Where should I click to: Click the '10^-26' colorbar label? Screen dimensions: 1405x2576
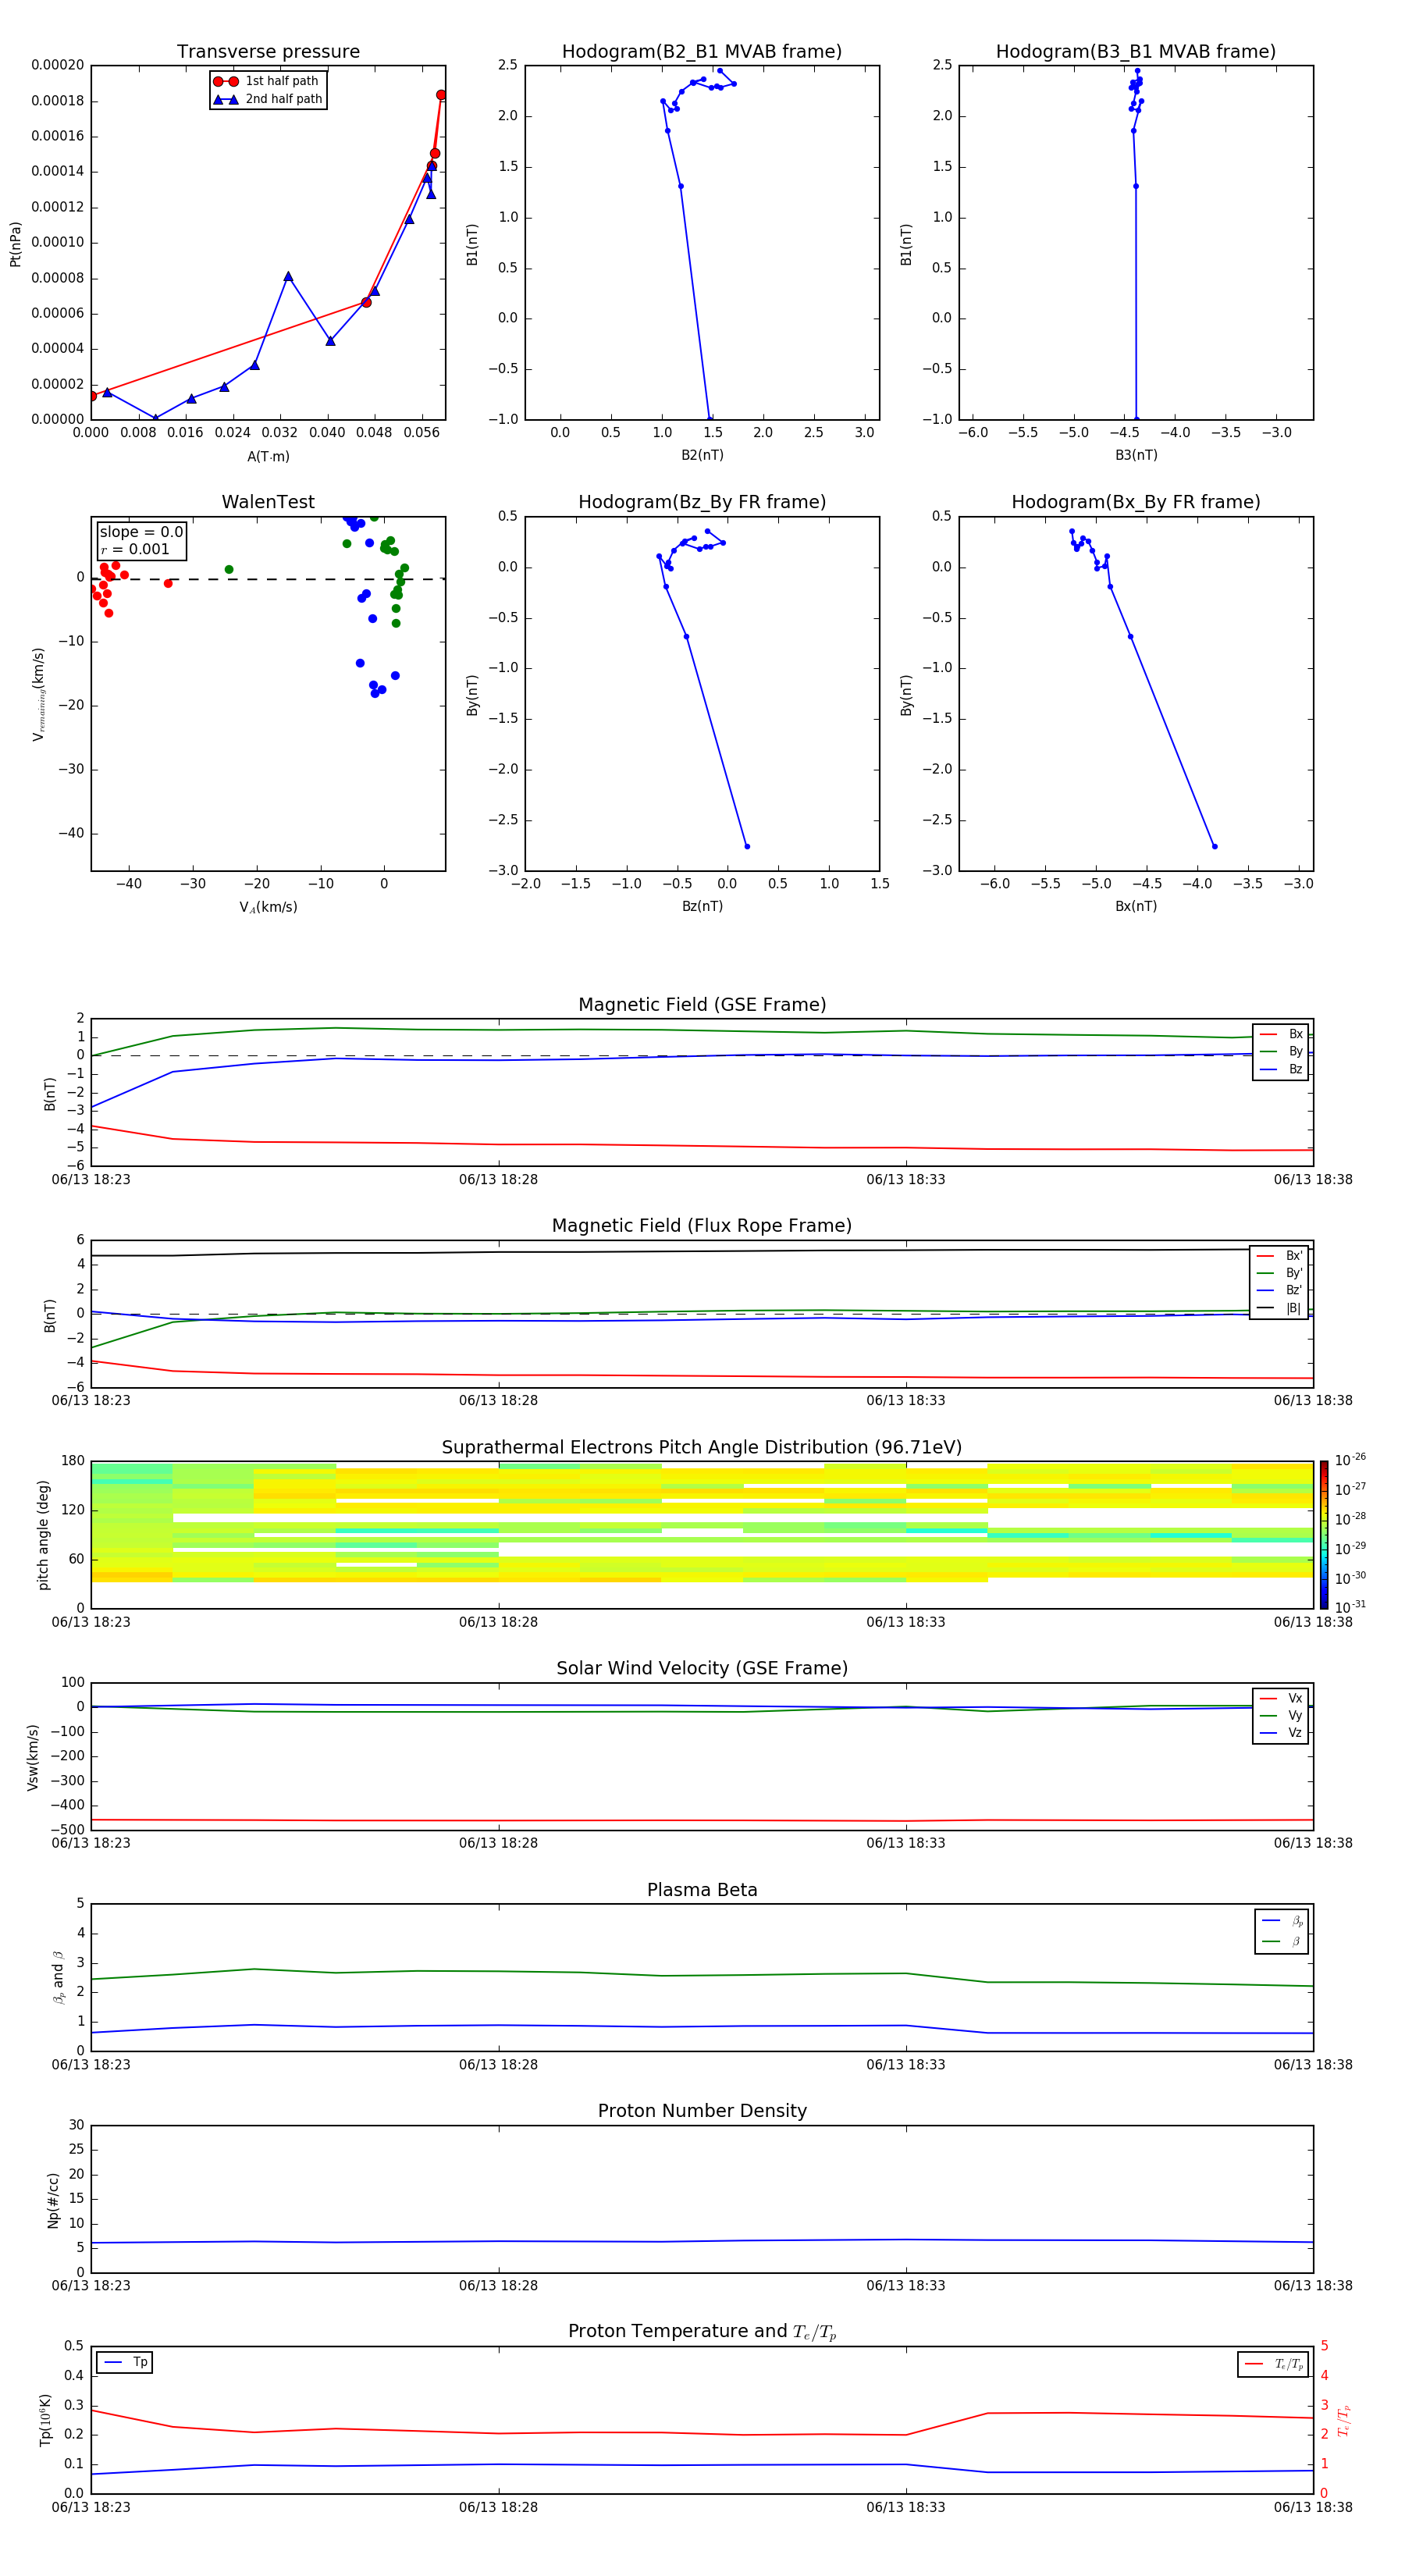(x=1350, y=1460)
